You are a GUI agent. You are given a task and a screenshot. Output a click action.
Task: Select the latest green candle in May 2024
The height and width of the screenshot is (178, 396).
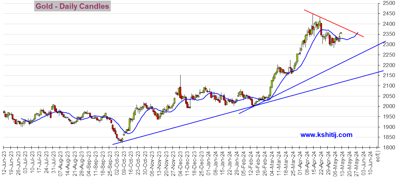pyautogui.click(x=341, y=33)
